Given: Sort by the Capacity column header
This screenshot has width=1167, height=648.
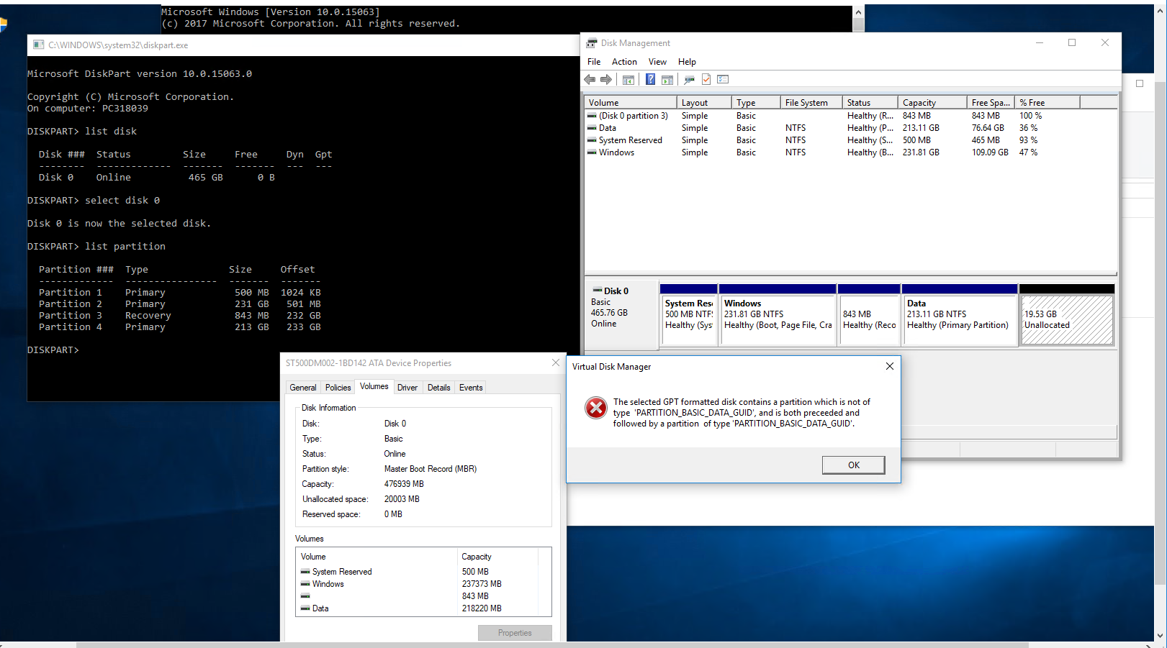Looking at the screenshot, I should (x=932, y=103).
